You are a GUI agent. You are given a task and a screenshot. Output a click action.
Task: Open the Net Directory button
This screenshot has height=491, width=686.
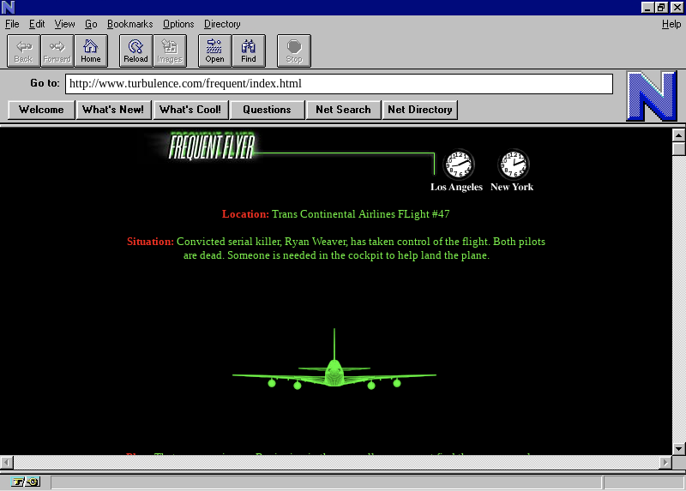point(420,110)
